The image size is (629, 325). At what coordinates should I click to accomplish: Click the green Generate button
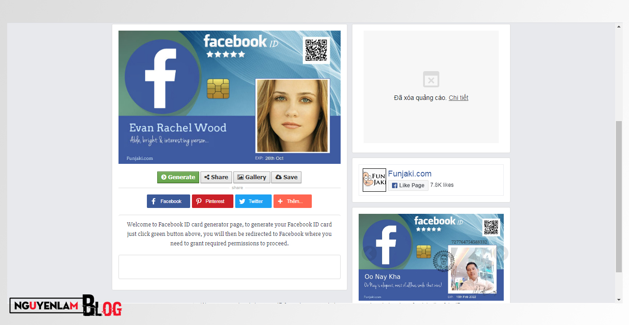178,177
